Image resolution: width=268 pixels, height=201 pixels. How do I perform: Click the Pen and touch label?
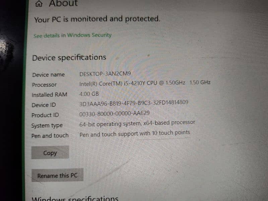click(50, 136)
